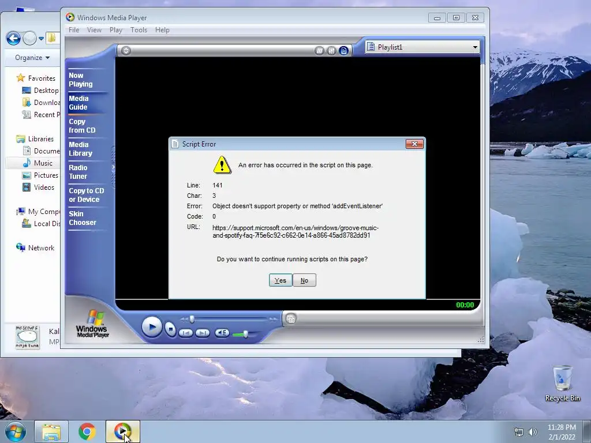Click the round menu-toggle icon left of top bar
591x443 pixels.
click(126, 51)
